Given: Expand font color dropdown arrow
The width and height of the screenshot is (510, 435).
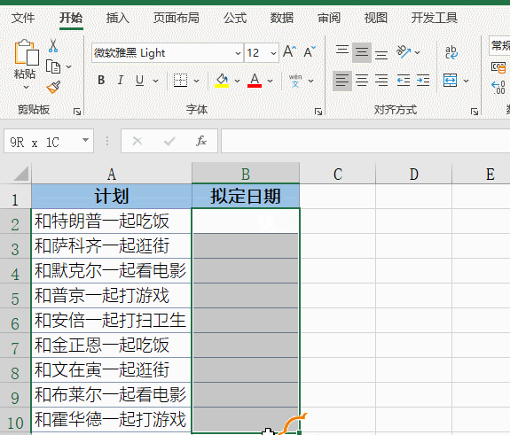Looking at the screenshot, I should [x=271, y=81].
